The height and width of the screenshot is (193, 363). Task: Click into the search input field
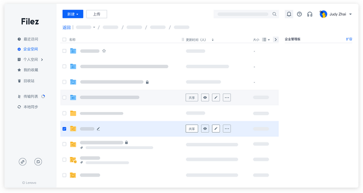tap(243, 14)
